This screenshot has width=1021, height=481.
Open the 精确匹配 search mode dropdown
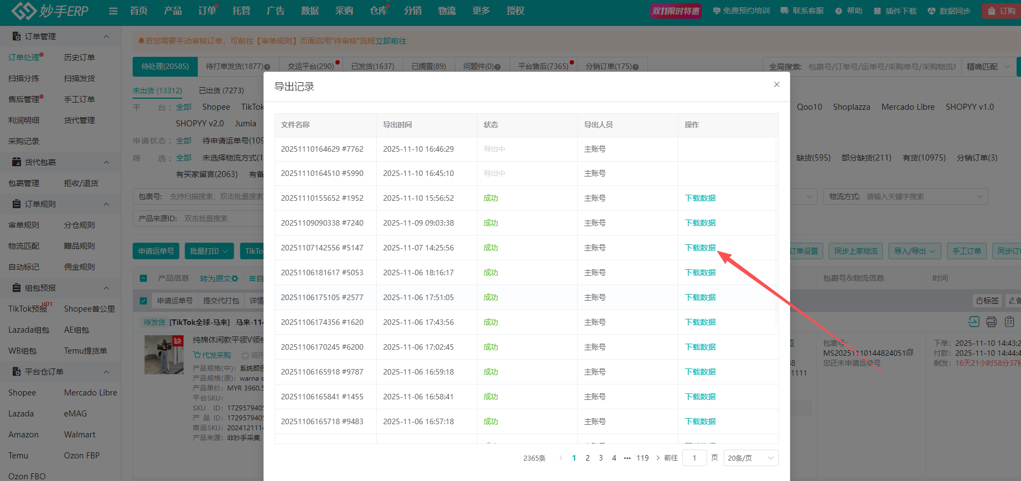[x=988, y=67]
